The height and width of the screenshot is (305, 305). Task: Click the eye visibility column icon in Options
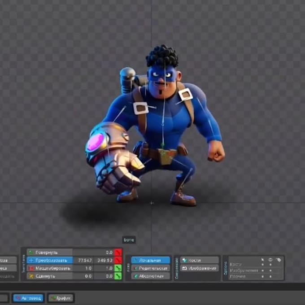pyautogui.click(x=270, y=260)
